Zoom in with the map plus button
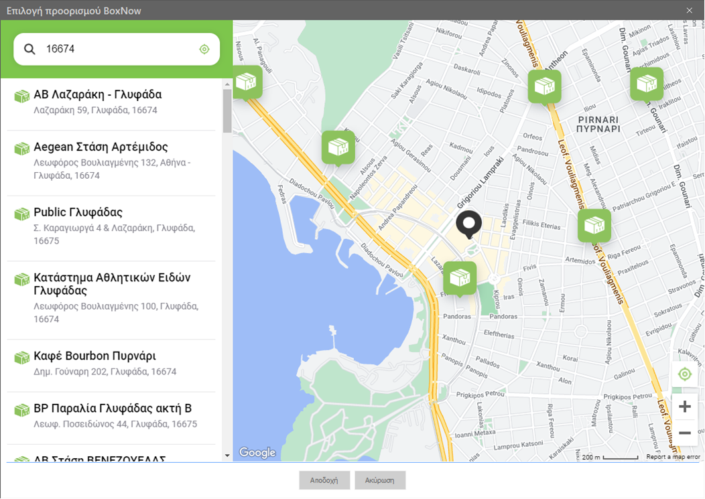This screenshot has width=705, height=499. (x=684, y=407)
